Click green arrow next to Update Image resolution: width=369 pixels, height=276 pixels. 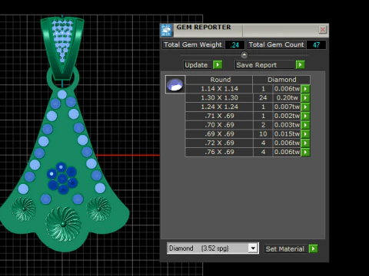pyautogui.click(x=218, y=64)
